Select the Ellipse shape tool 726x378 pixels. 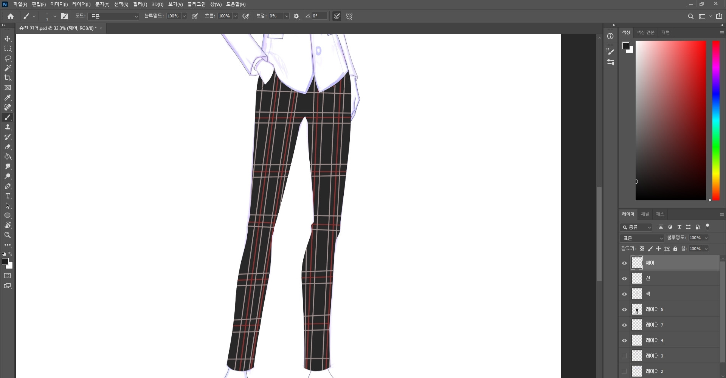click(8, 215)
